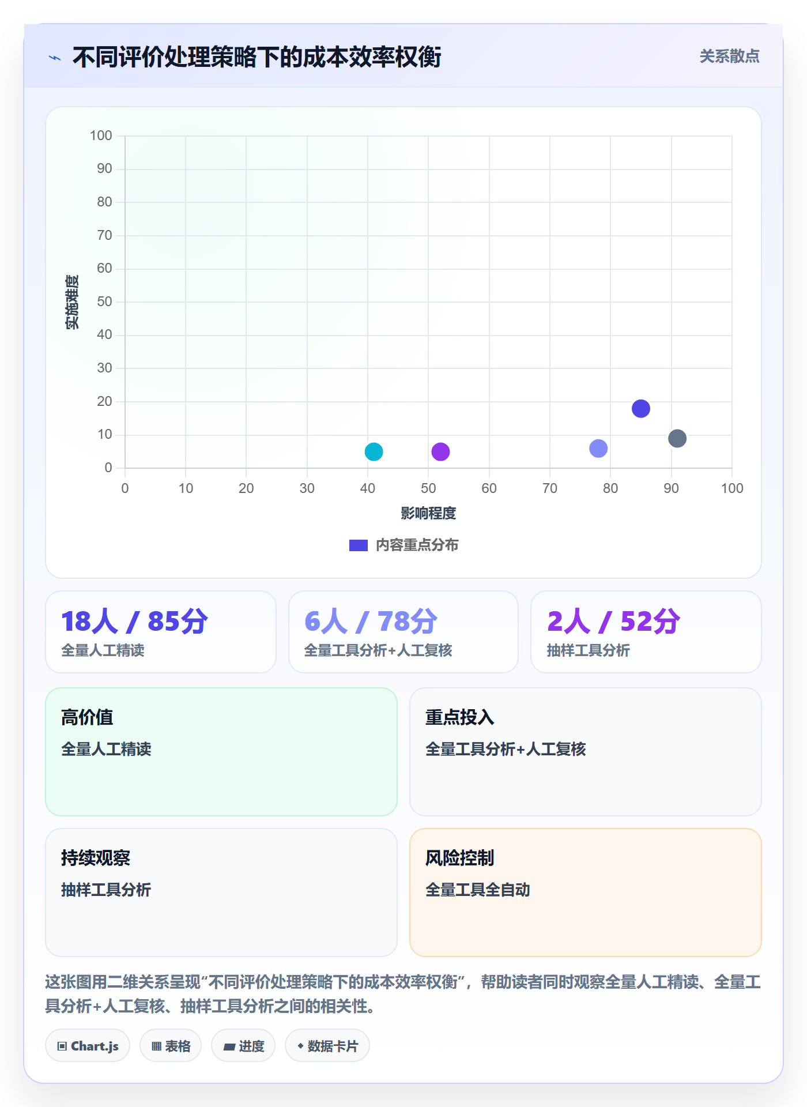Click the y-axis tick label 100
The image size is (807, 1107).
101,135
